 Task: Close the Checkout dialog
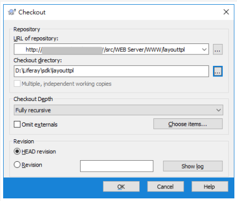226,12
